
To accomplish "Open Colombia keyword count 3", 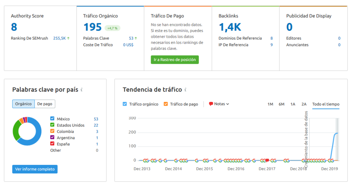I will (97, 132).
